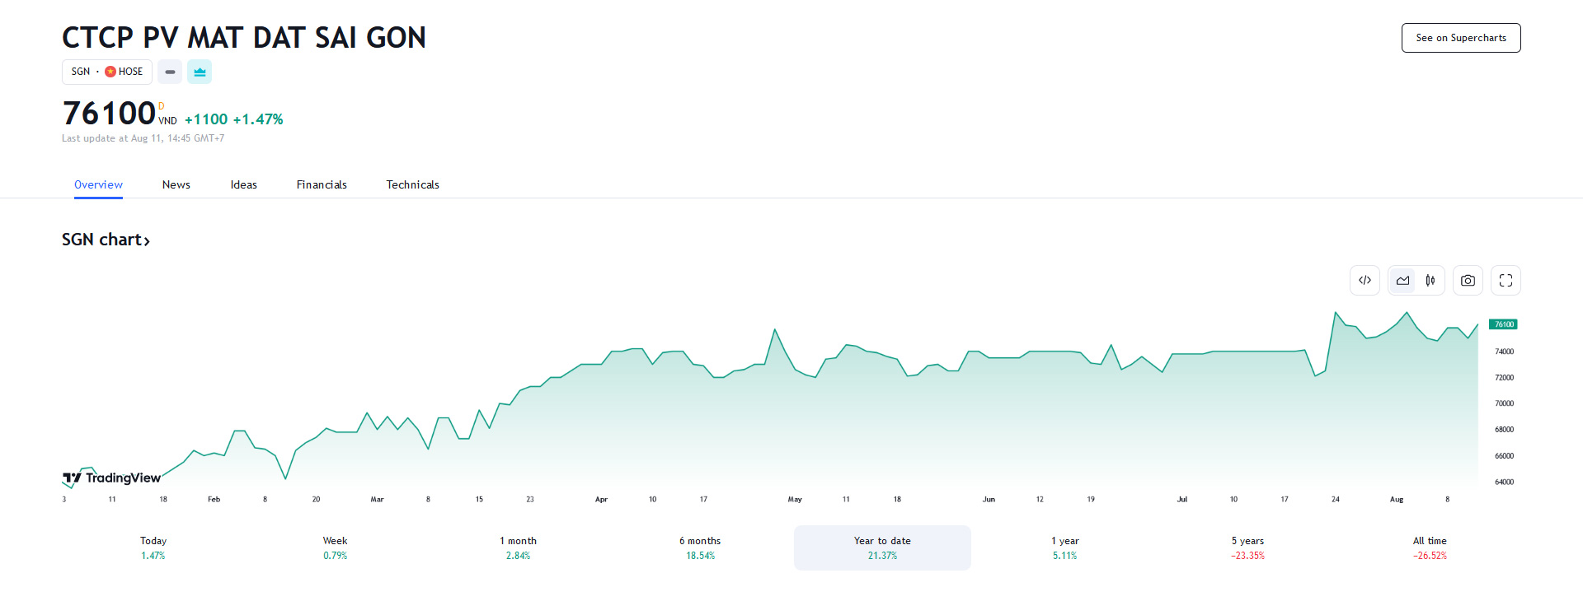The width and height of the screenshot is (1583, 601).
Task: Select the 1 month time range
Action: [x=518, y=547]
